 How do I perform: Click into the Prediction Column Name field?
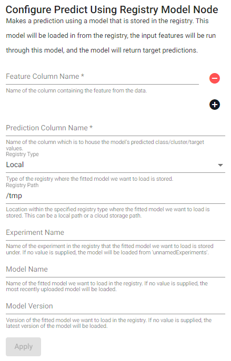115,128
